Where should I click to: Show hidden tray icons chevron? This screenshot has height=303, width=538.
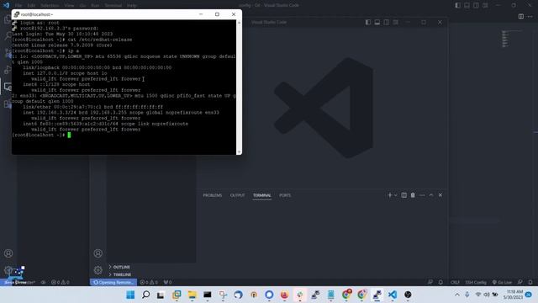click(457, 295)
